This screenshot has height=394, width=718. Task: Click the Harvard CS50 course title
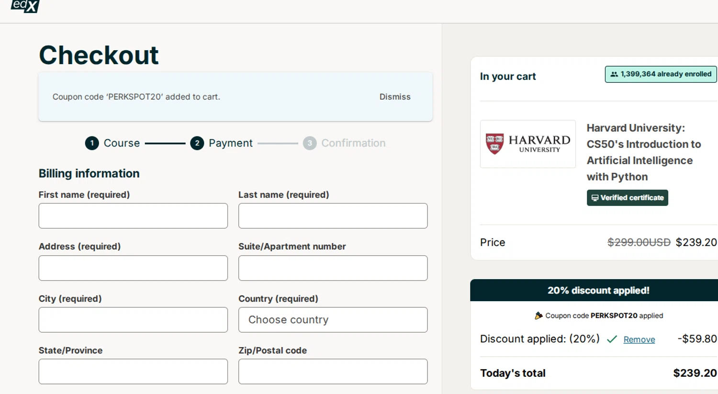[x=643, y=152]
